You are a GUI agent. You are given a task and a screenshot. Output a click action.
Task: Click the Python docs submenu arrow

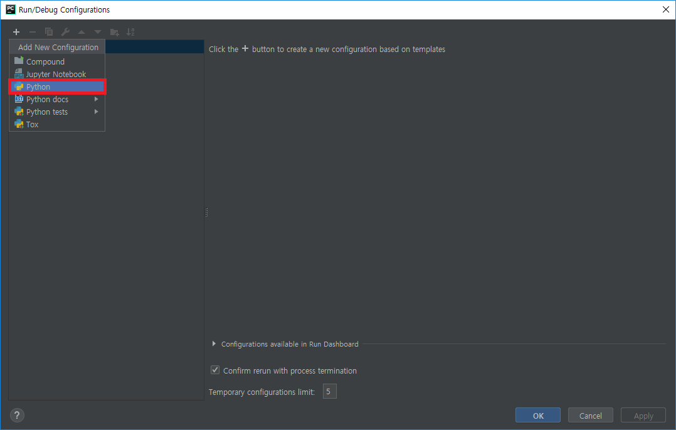pos(96,99)
